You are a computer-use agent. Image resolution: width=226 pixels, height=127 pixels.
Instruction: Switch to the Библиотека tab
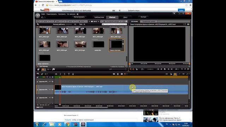click(99, 17)
